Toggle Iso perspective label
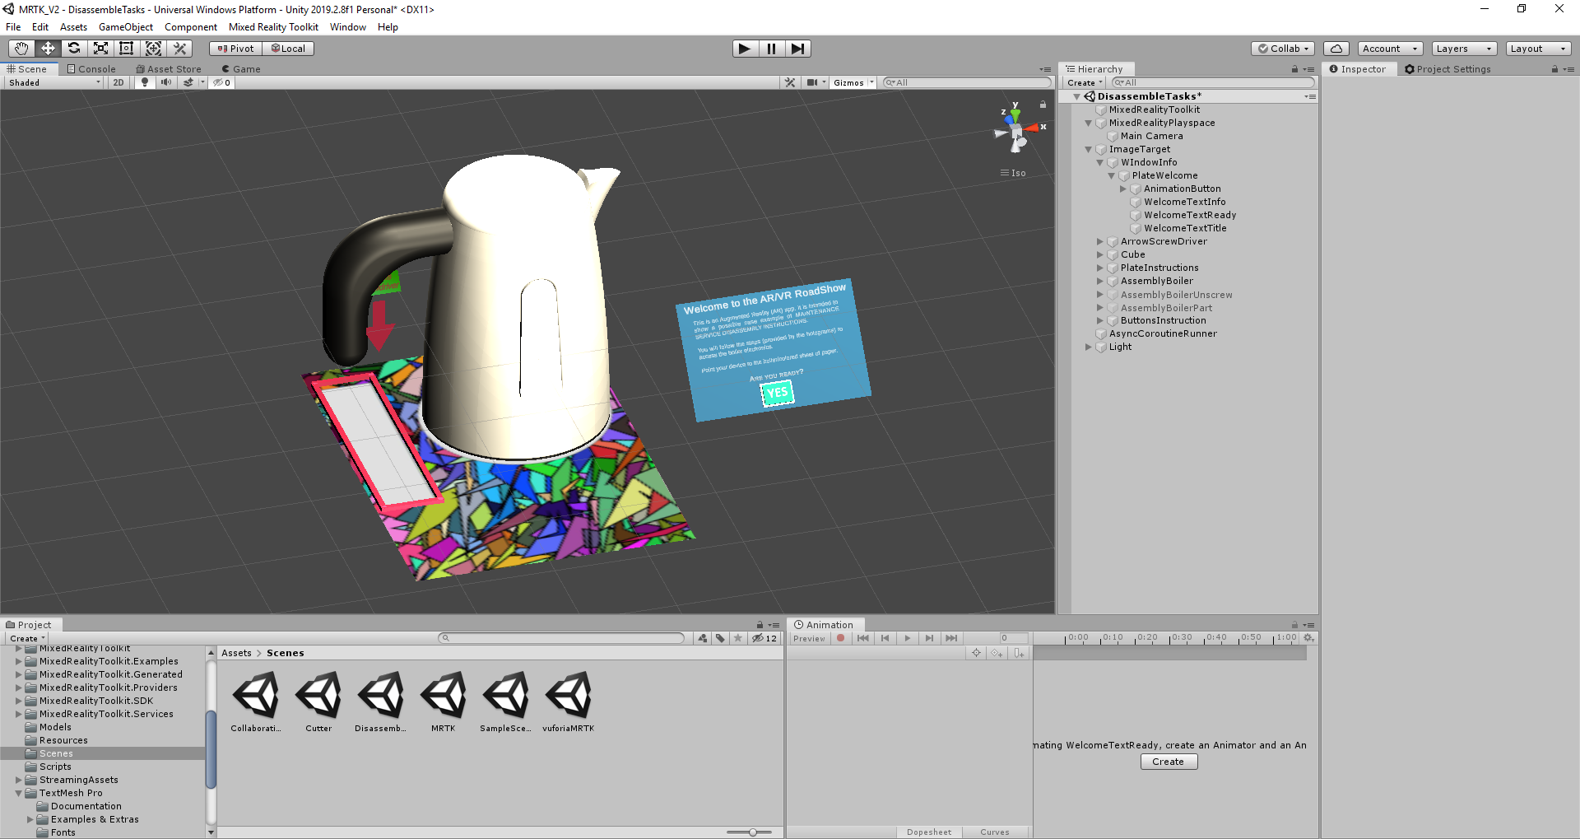Screen dimensions: 1580x839 point(1014,173)
